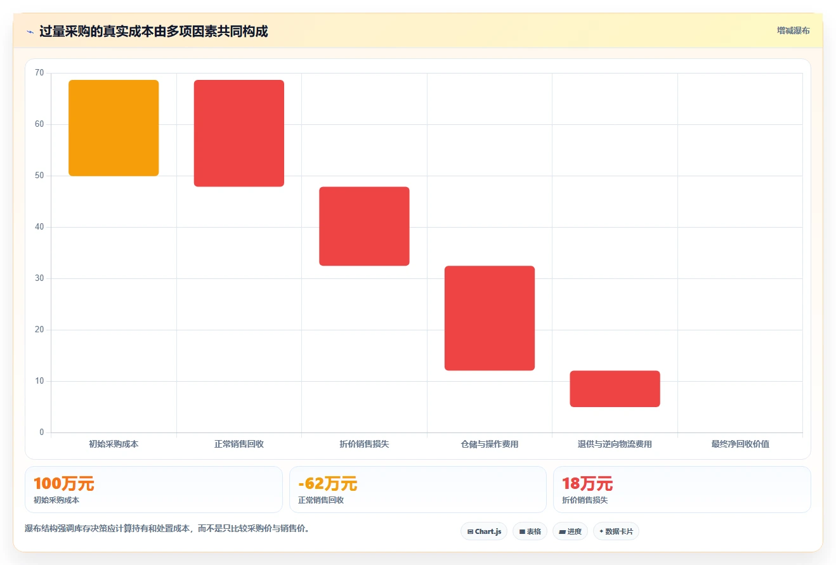This screenshot has height=565, width=836.
Task: Click the title 过量采购的真实成本由多项因素共同构成
Action: point(153,32)
